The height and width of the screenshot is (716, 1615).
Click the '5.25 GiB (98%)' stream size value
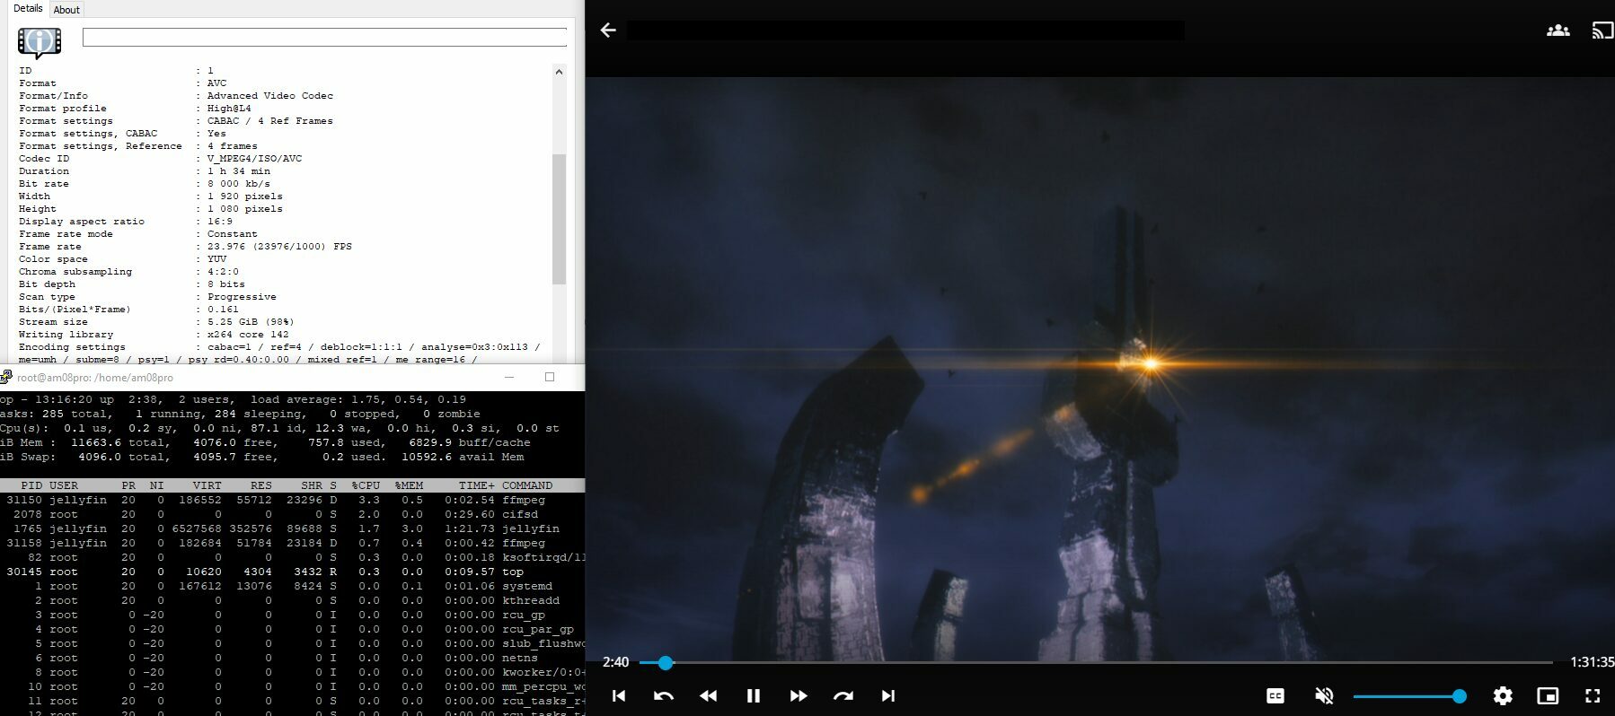click(251, 322)
